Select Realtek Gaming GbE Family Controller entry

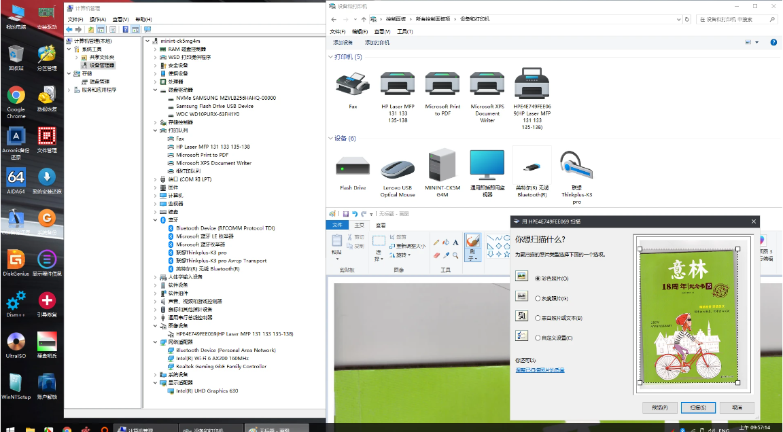pos(217,366)
